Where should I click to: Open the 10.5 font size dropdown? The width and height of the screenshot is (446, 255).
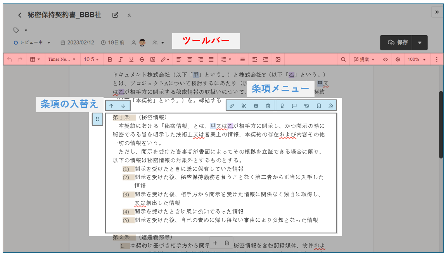91,60
